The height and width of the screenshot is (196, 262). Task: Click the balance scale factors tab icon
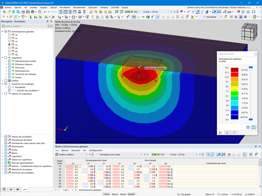227,133
